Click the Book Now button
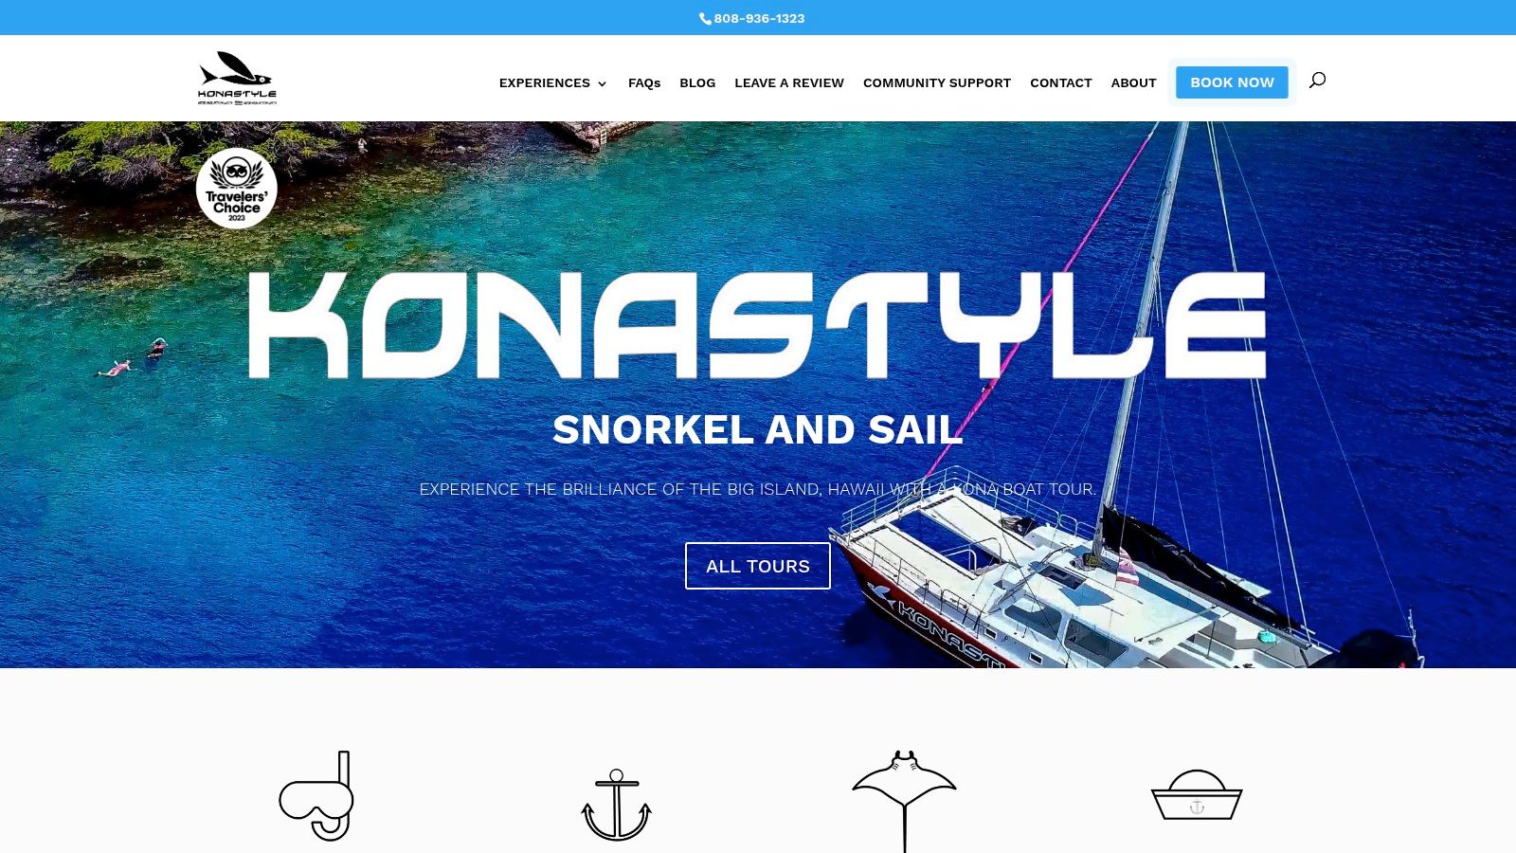Screen dimensions: 1516x853 1232,82
